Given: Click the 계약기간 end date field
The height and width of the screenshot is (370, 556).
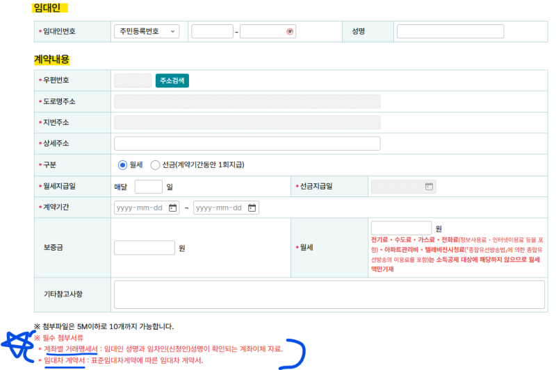Looking at the screenshot, I should (226, 208).
